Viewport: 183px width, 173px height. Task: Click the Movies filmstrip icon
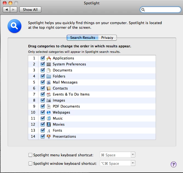49,125
